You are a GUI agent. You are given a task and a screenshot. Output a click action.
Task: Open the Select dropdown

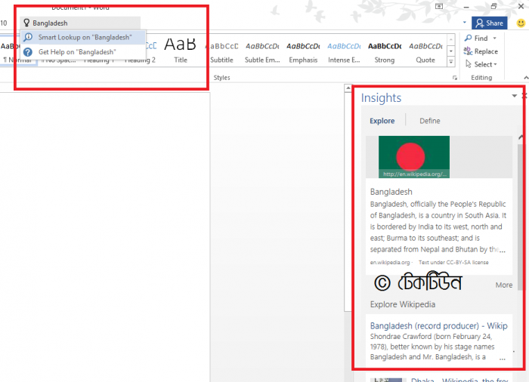(481, 64)
